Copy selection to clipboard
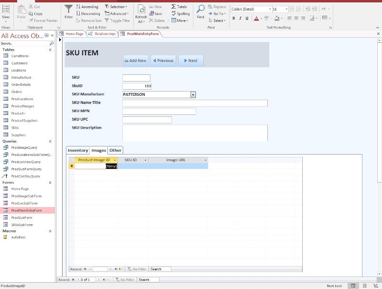Image resolution: width=382 pixels, height=289 pixels. (35, 14)
